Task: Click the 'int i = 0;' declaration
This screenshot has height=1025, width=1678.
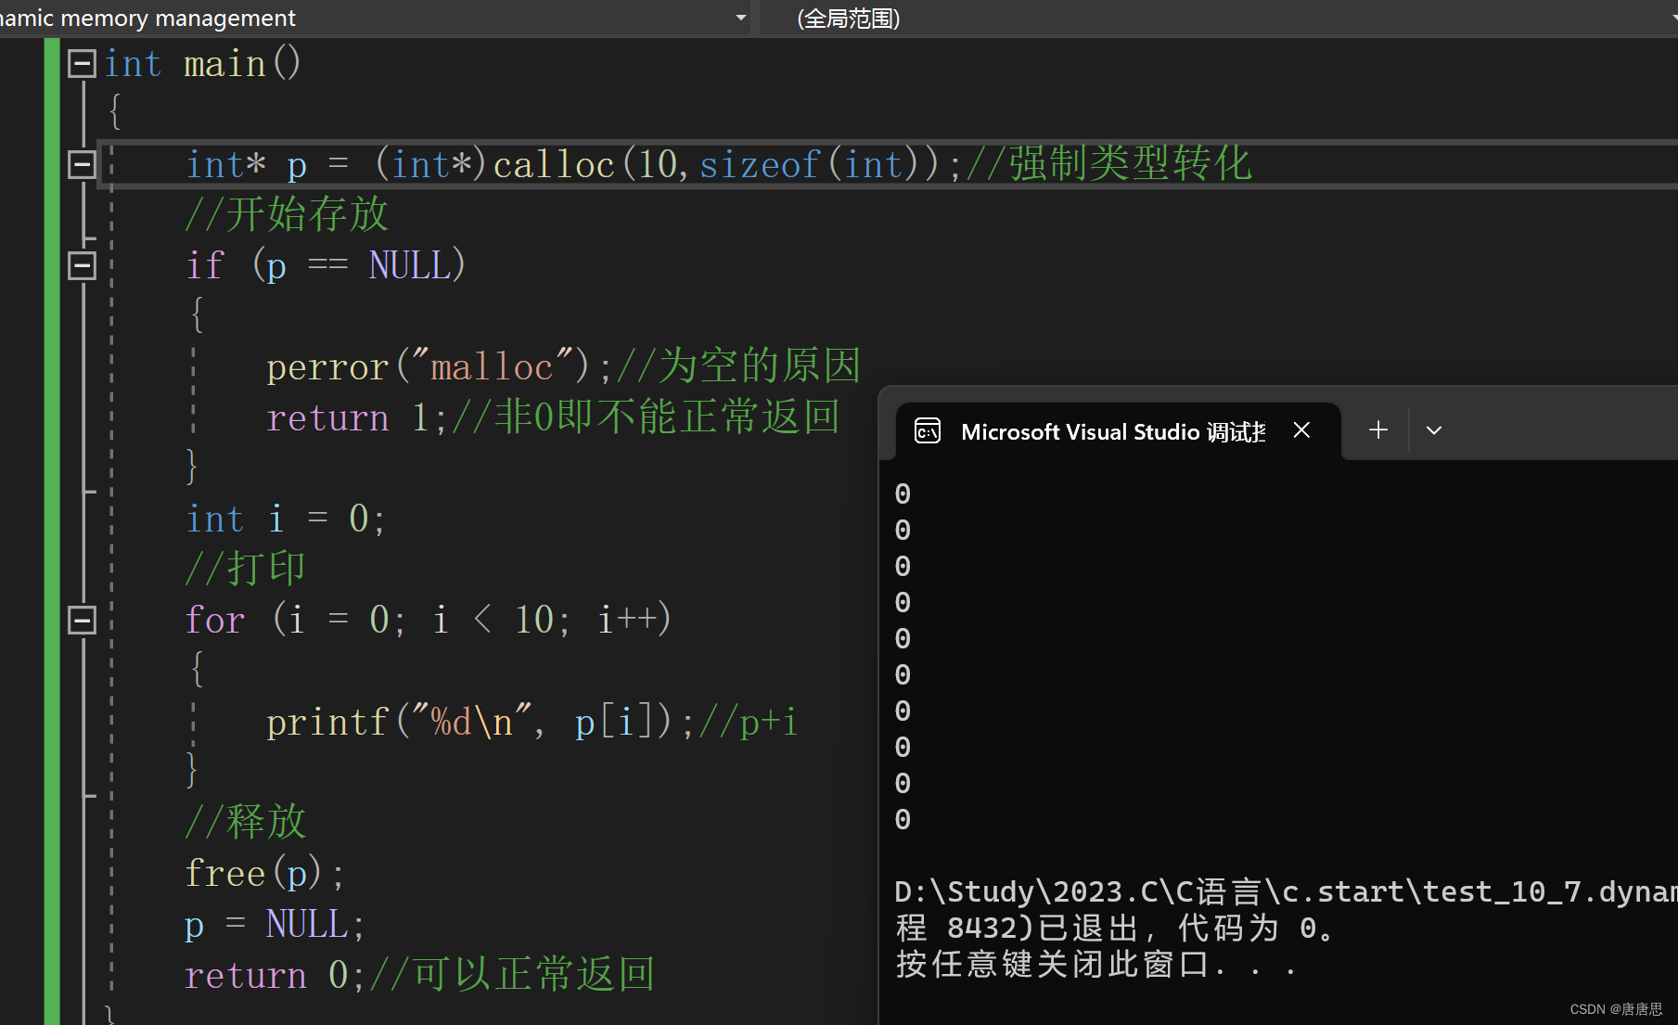Action: 286,519
